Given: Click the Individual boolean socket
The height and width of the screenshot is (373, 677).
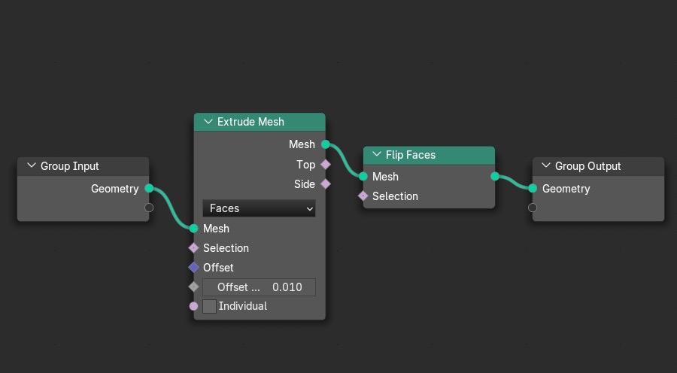Looking at the screenshot, I should [194, 306].
